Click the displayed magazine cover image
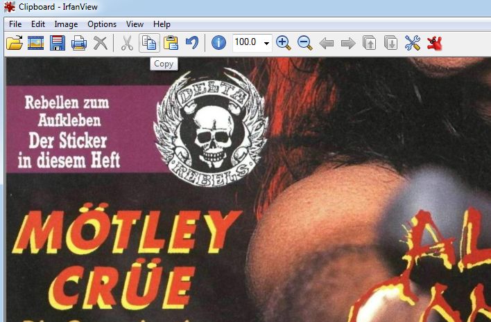 click(x=248, y=190)
